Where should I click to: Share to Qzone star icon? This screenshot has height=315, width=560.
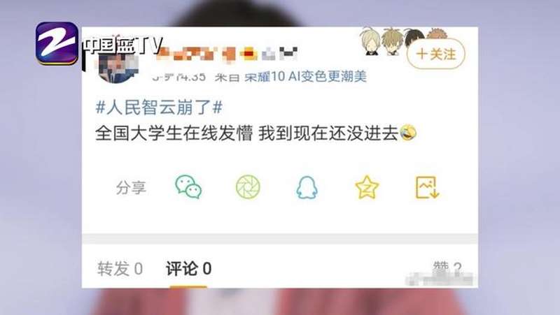[x=367, y=187]
